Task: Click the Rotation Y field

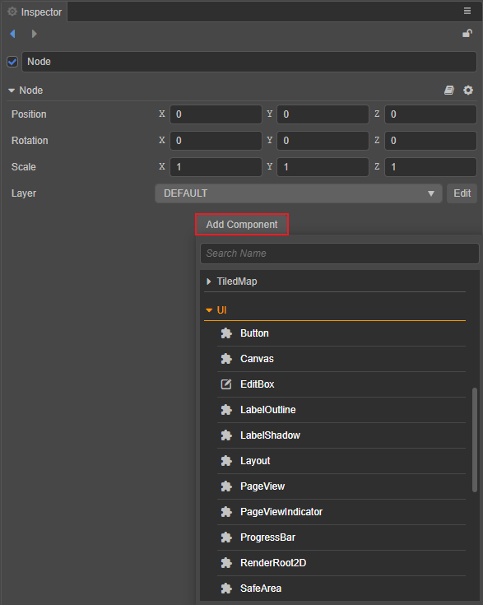Action: coord(323,141)
